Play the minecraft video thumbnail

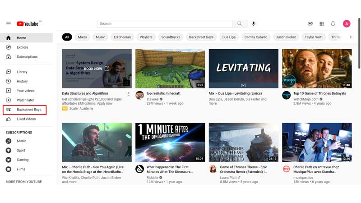170,69
